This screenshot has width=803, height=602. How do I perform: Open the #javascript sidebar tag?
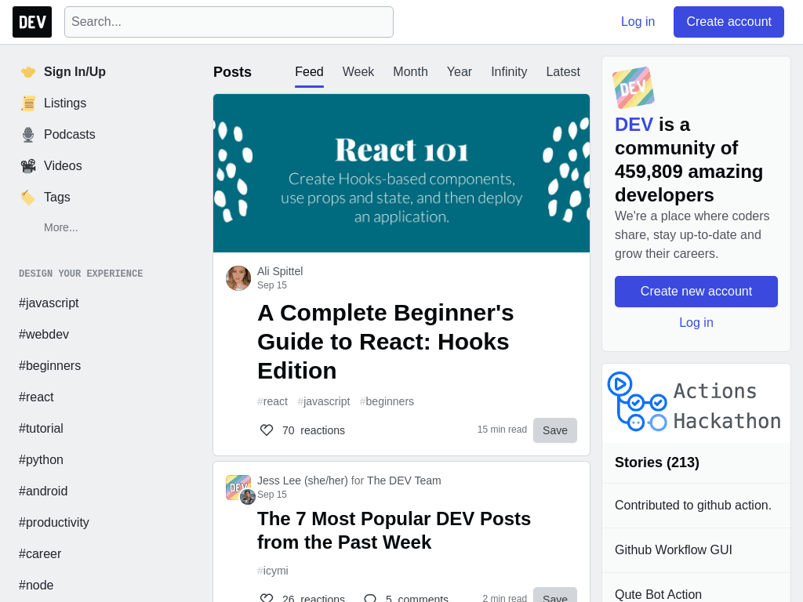coord(49,303)
